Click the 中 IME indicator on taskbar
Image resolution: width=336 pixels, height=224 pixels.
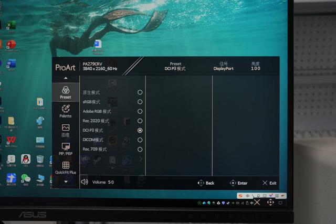251,203
